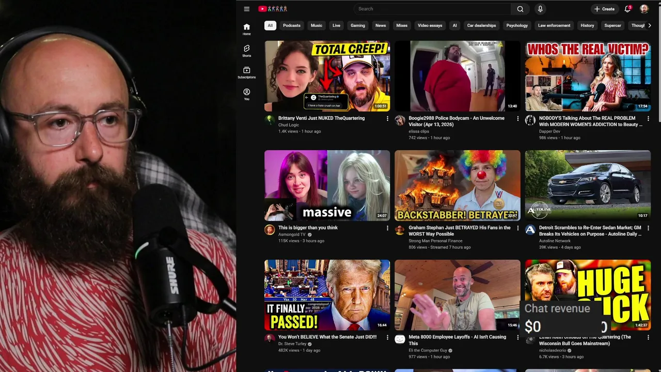661x372 pixels.
Task: Open the notifications bell
Action: tap(627, 9)
